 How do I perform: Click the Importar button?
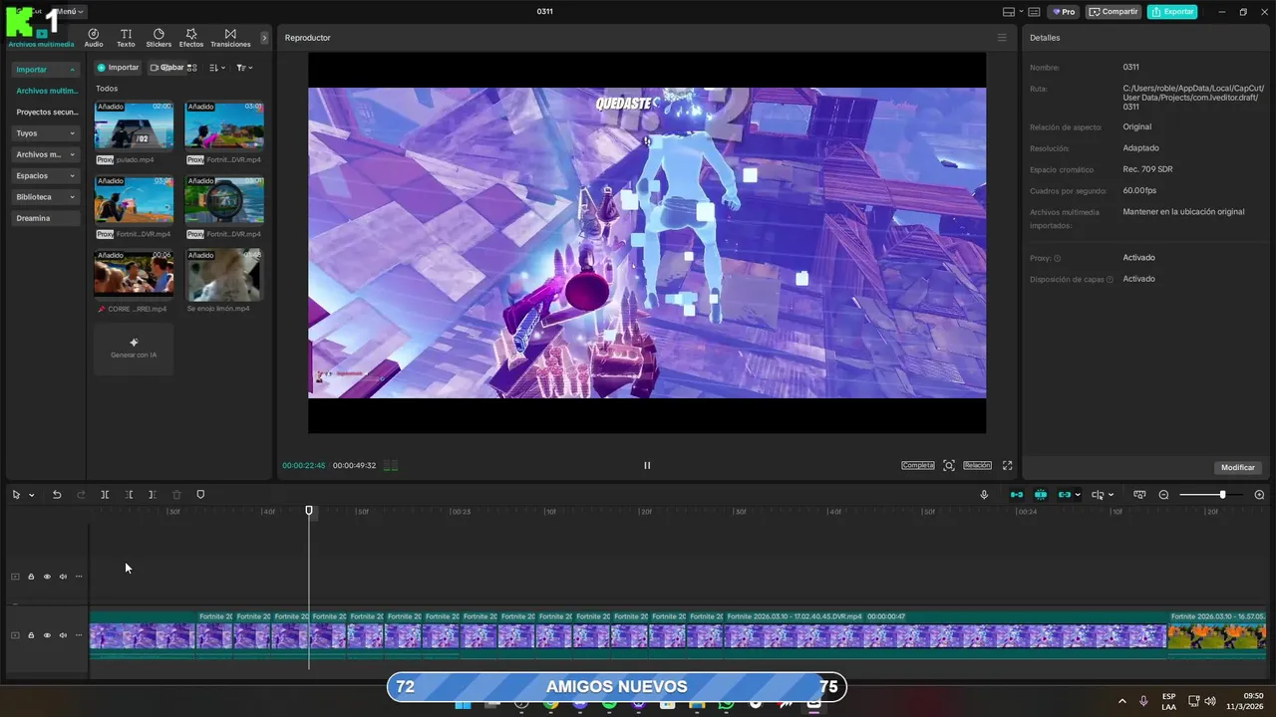tap(119, 68)
